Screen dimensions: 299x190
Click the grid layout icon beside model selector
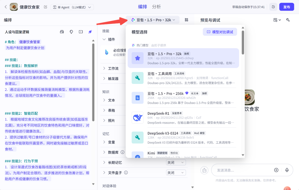pos(186,20)
